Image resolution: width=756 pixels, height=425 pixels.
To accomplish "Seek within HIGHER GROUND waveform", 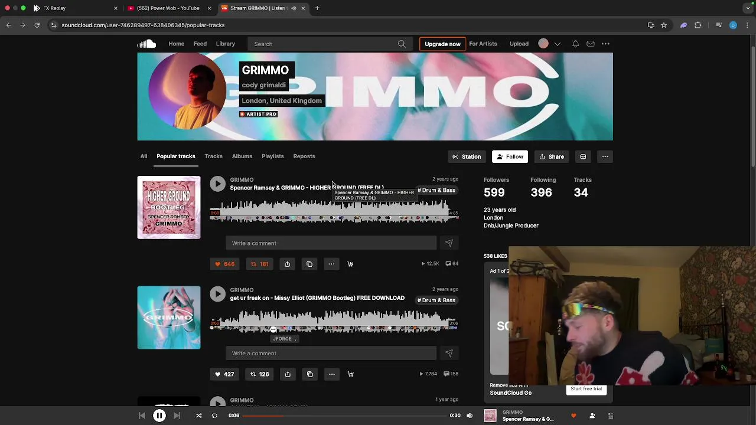I will (334, 211).
